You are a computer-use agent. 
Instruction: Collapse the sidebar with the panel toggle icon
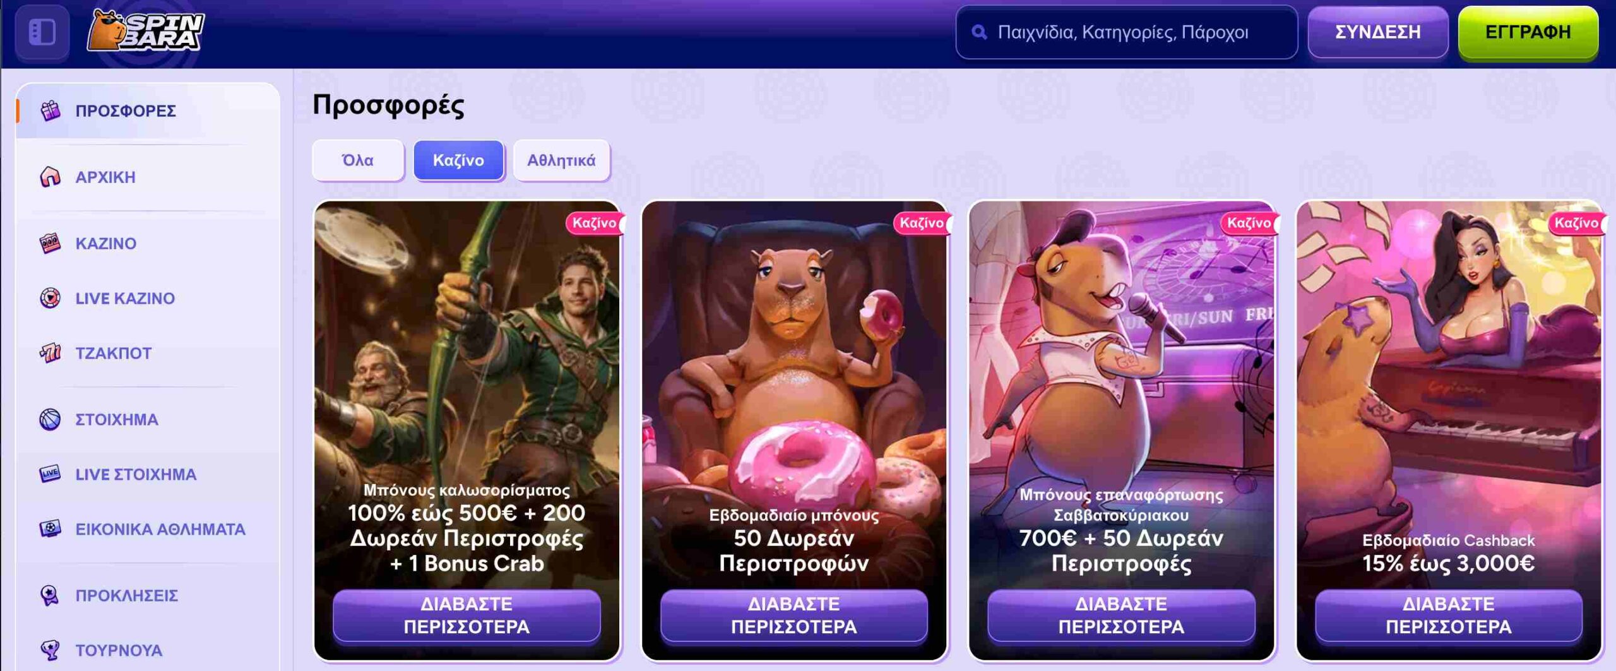pos(42,32)
